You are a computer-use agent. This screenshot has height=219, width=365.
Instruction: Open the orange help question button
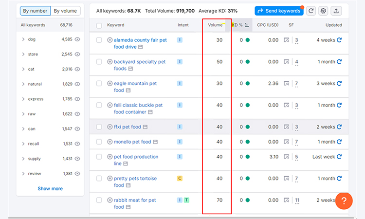coord(344,201)
